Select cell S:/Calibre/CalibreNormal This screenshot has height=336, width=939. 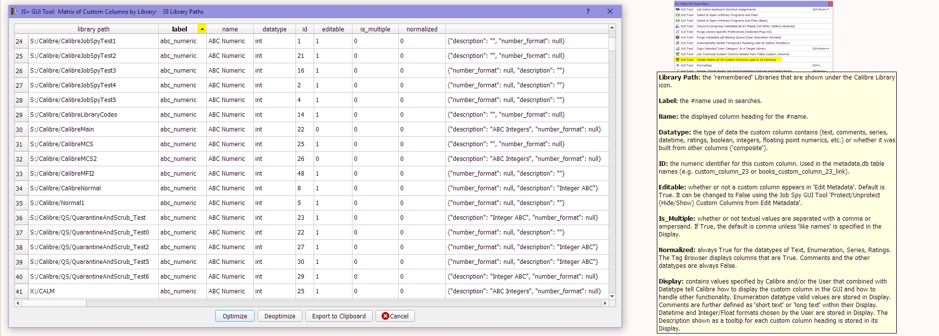pos(93,188)
